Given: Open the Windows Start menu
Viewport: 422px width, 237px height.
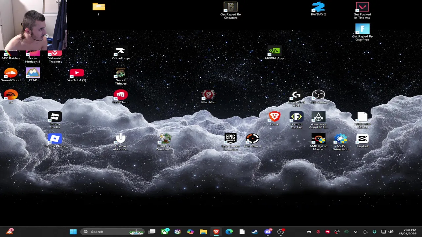Looking at the screenshot, I should [73, 232].
